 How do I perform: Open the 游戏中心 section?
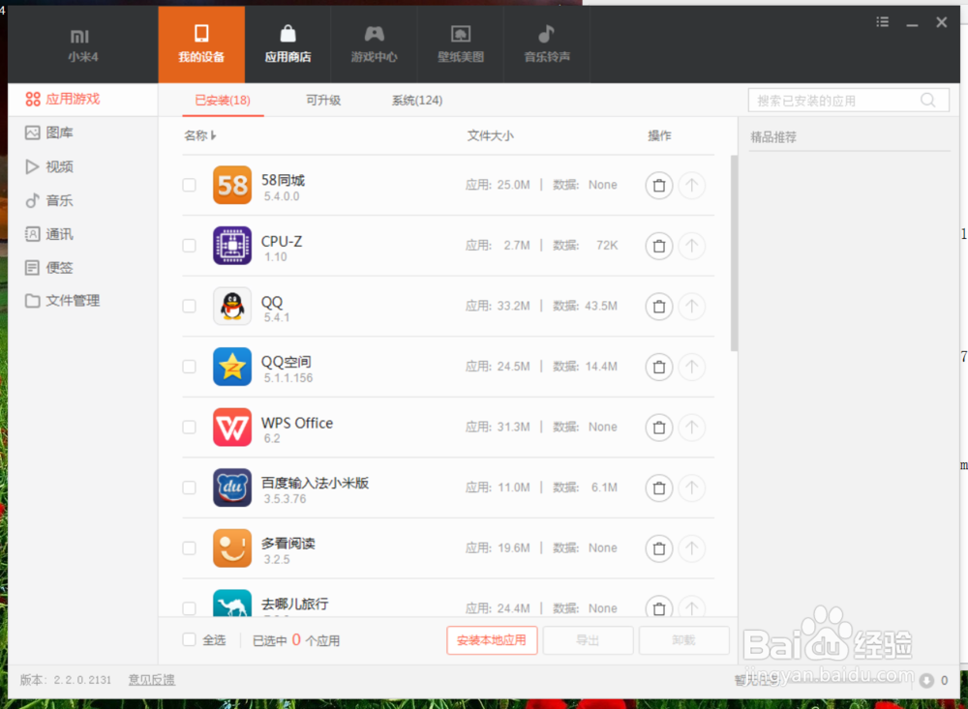[374, 45]
